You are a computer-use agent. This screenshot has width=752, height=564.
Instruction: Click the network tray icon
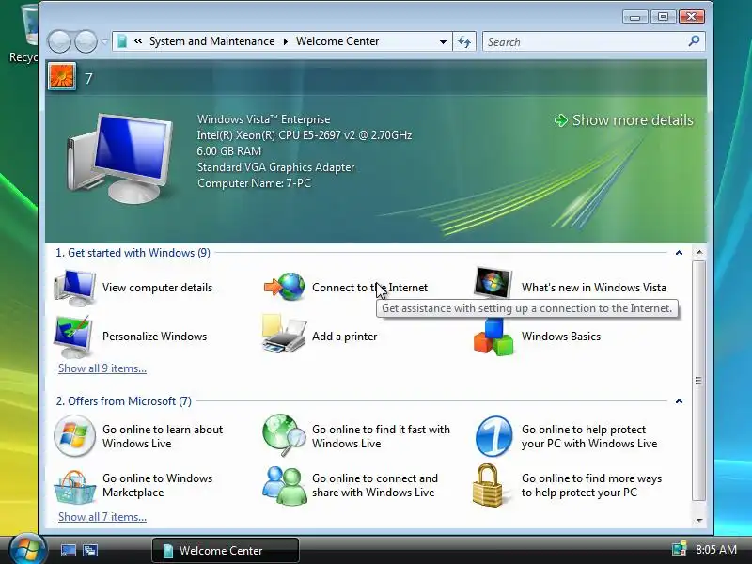click(679, 549)
